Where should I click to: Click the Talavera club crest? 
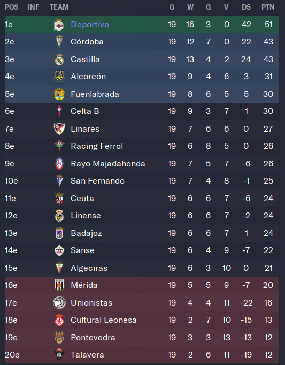tap(59, 354)
